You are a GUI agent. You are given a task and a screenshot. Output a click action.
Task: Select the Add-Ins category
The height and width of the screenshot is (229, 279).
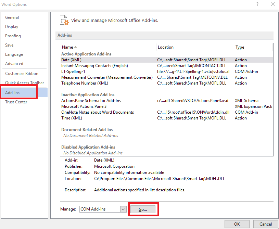pos(25,93)
